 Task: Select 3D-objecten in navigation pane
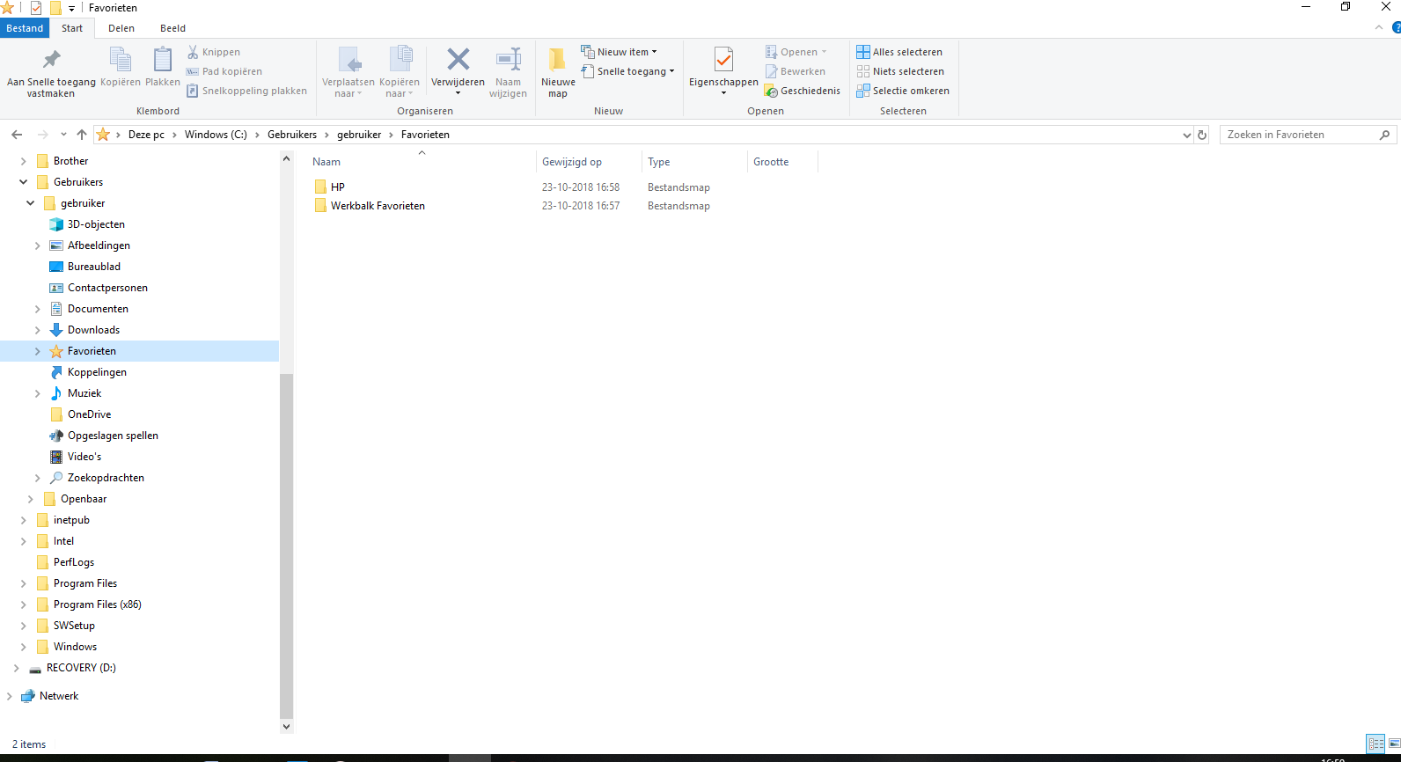(x=96, y=224)
